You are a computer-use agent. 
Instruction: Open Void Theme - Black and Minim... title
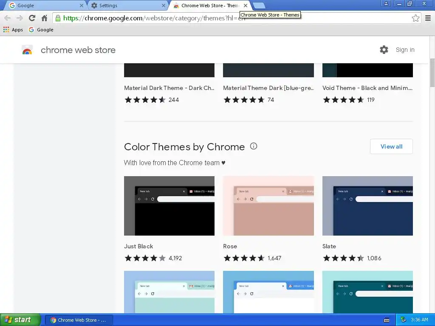click(x=367, y=88)
